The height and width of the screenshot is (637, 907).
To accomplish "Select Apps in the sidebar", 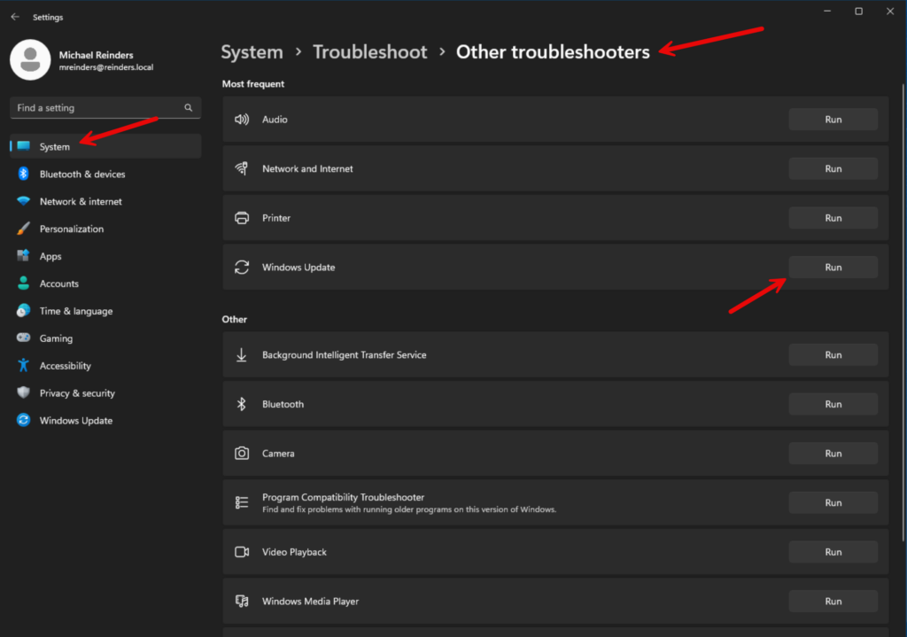I will (106, 256).
